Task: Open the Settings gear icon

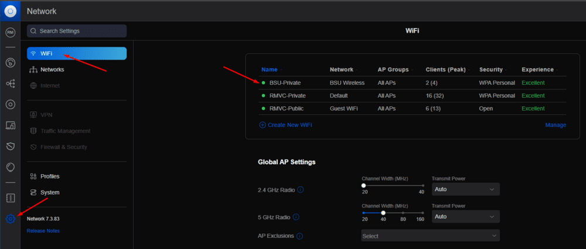Action: point(11,219)
